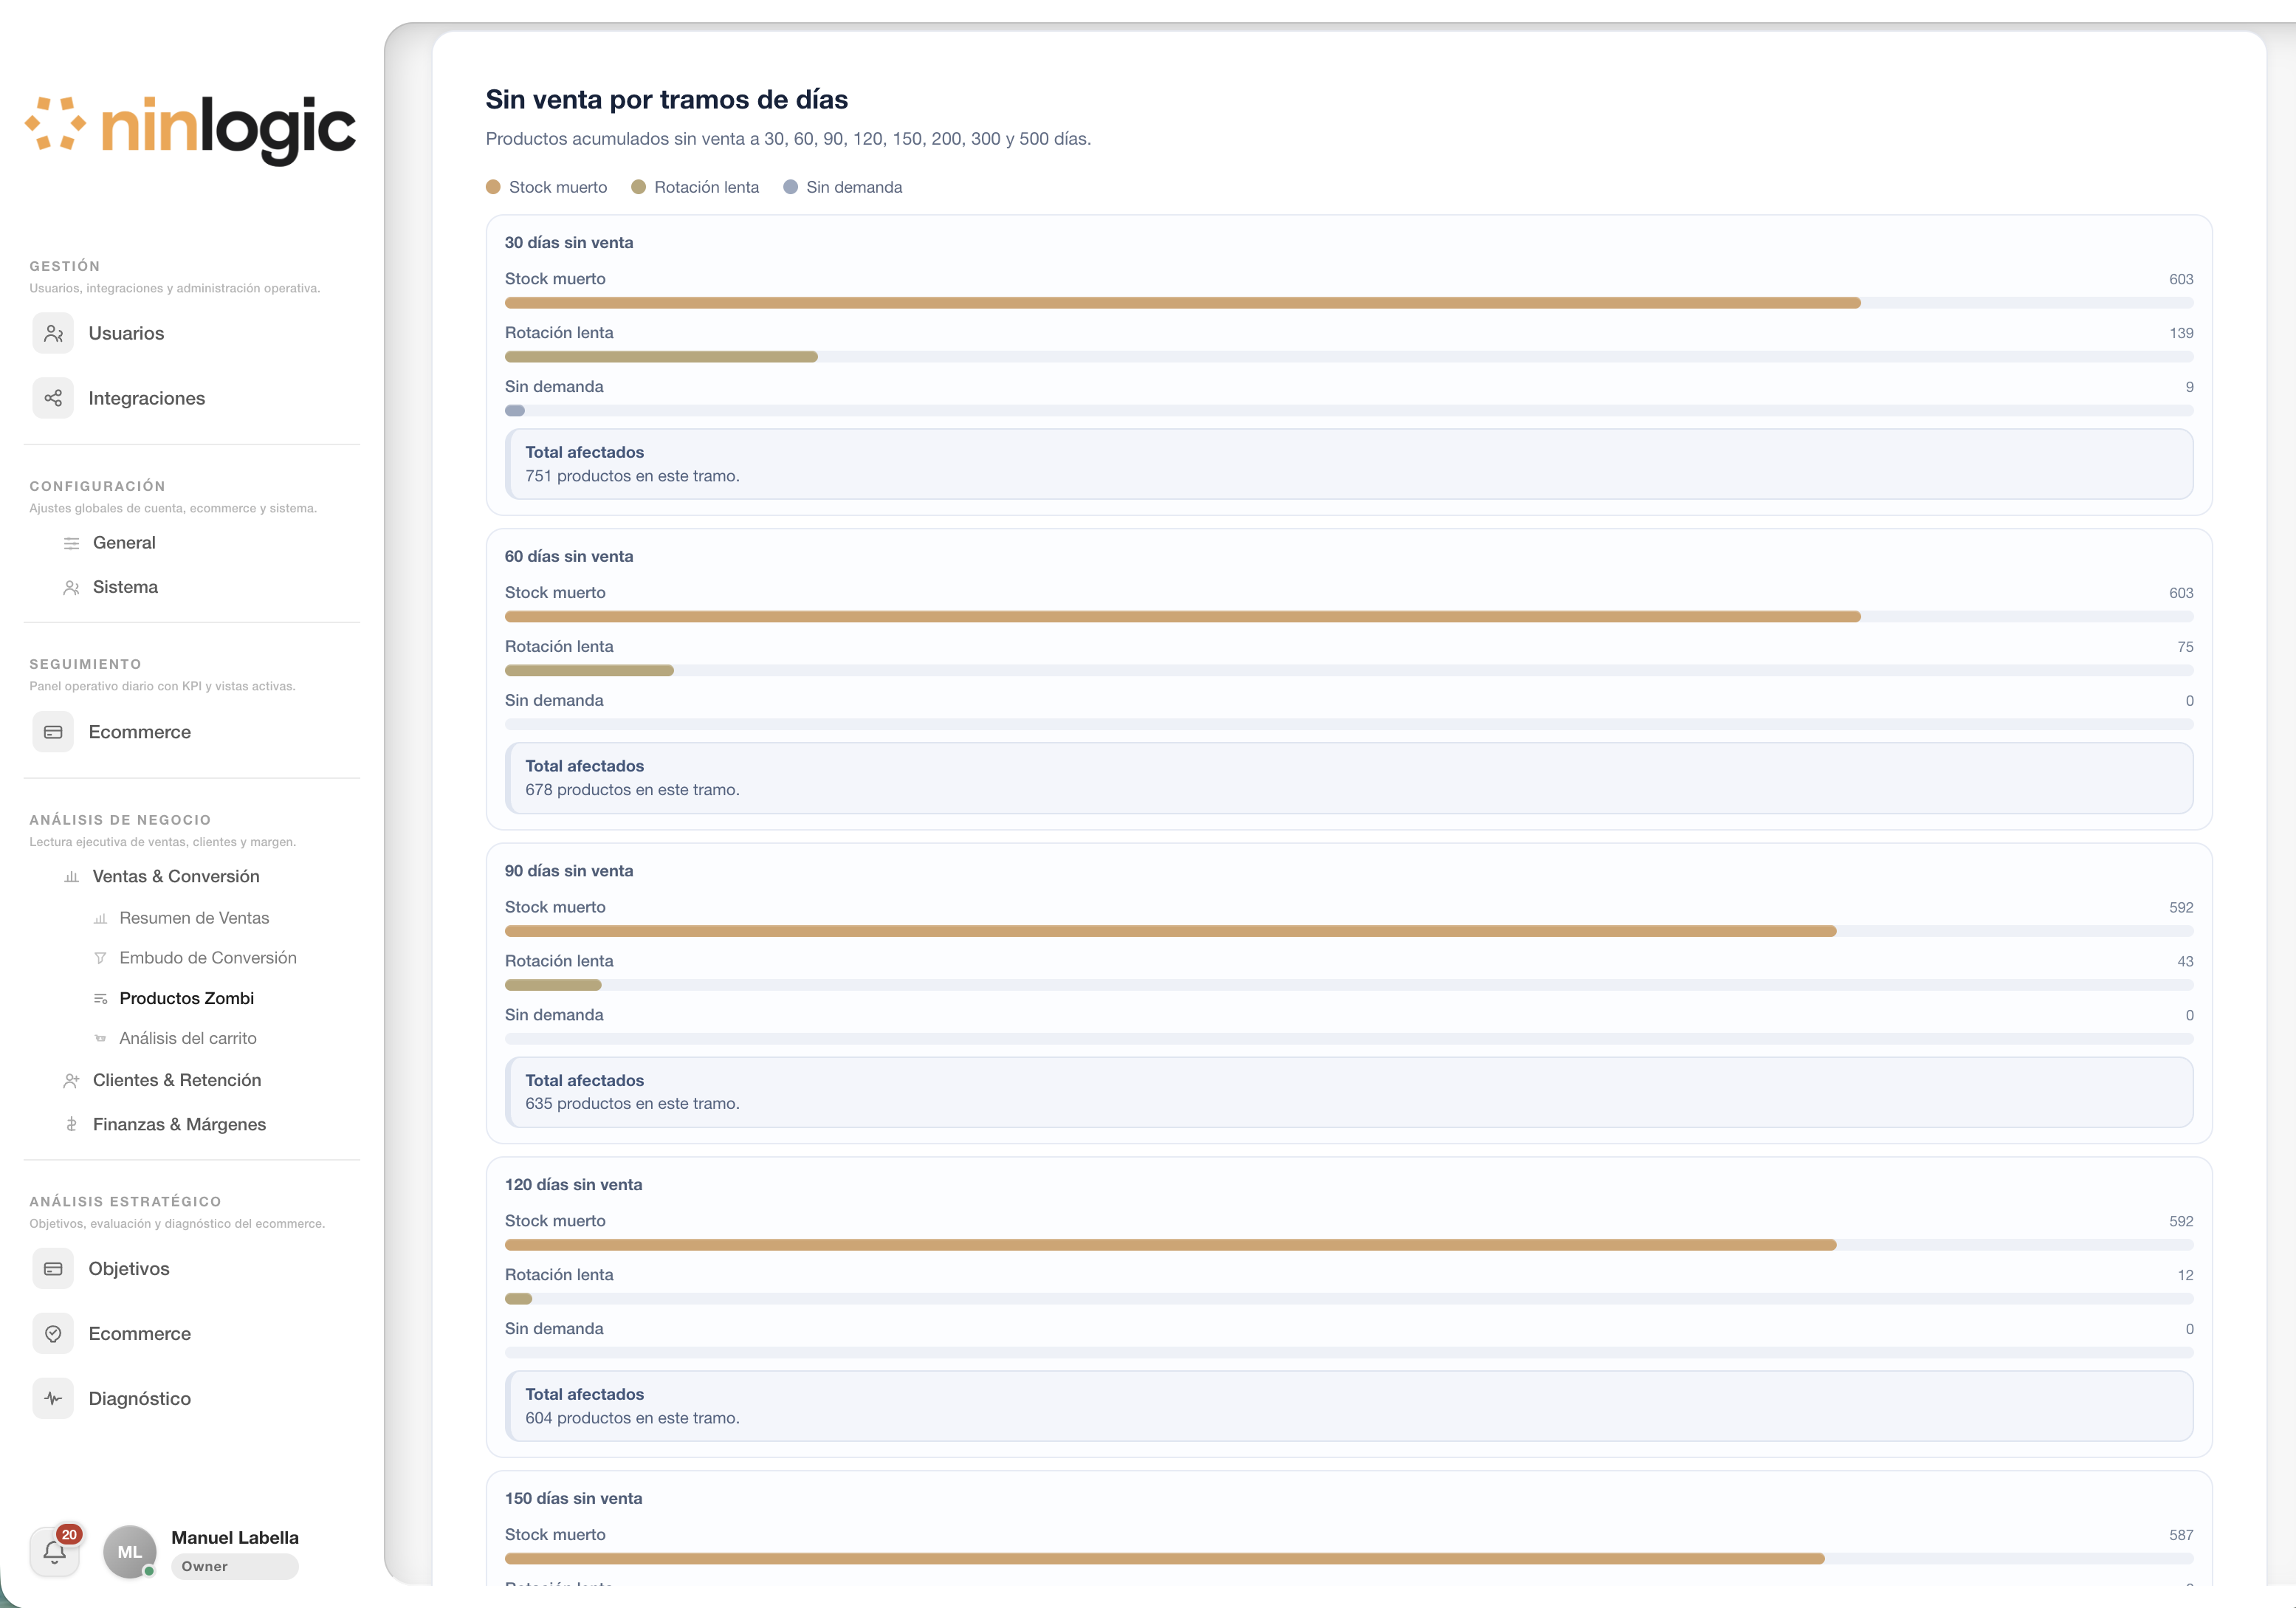The image size is (2296, 1608).
Task: Click Rotación lenta bar in 90 días card
Action: [x=553, y=985]
